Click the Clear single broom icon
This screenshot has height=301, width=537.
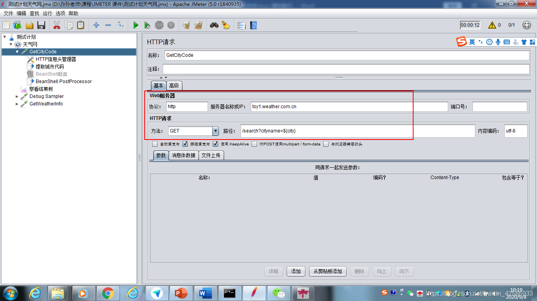click(x=186, y=25)
